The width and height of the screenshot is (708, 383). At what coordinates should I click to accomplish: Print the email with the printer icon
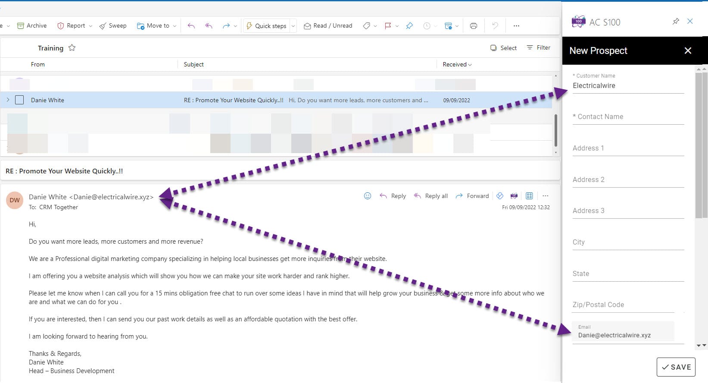[x=473, y=26]
